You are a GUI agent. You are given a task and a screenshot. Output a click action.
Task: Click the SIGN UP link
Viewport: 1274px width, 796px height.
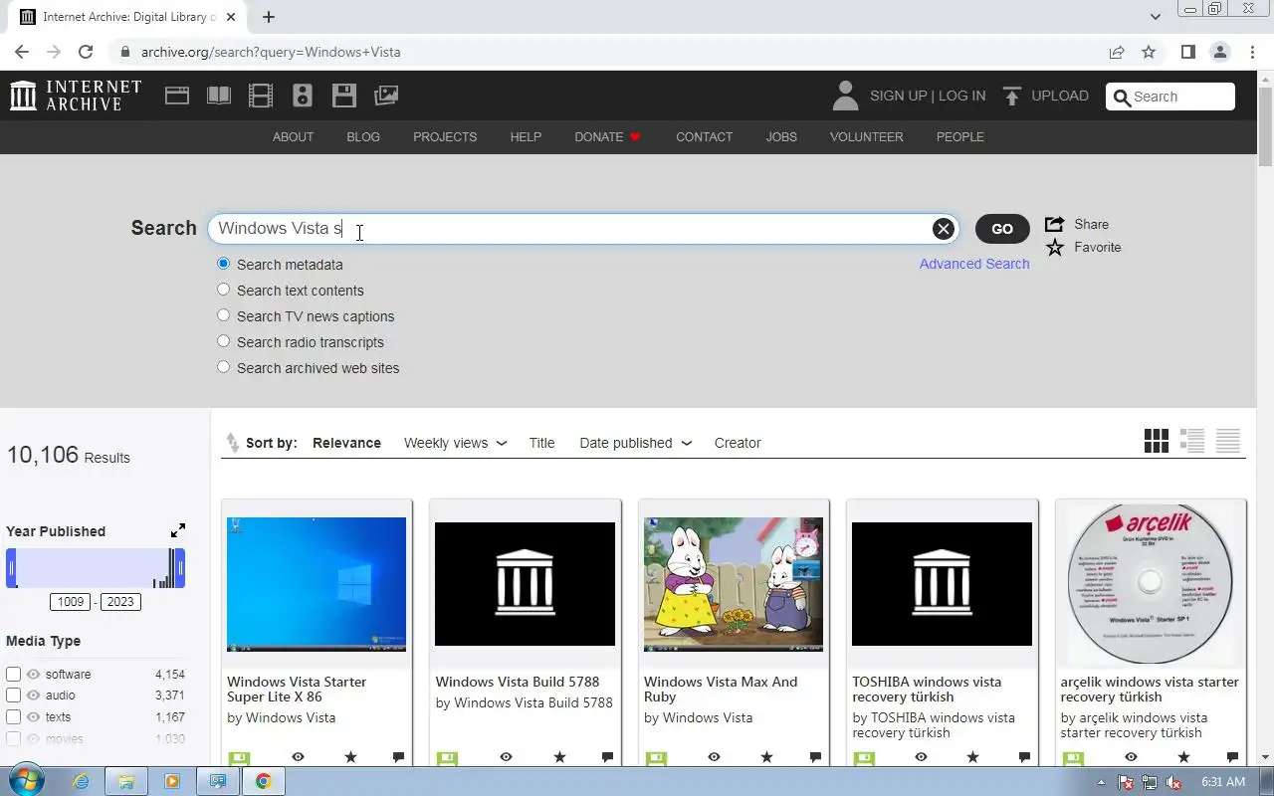tap(898, 96)
